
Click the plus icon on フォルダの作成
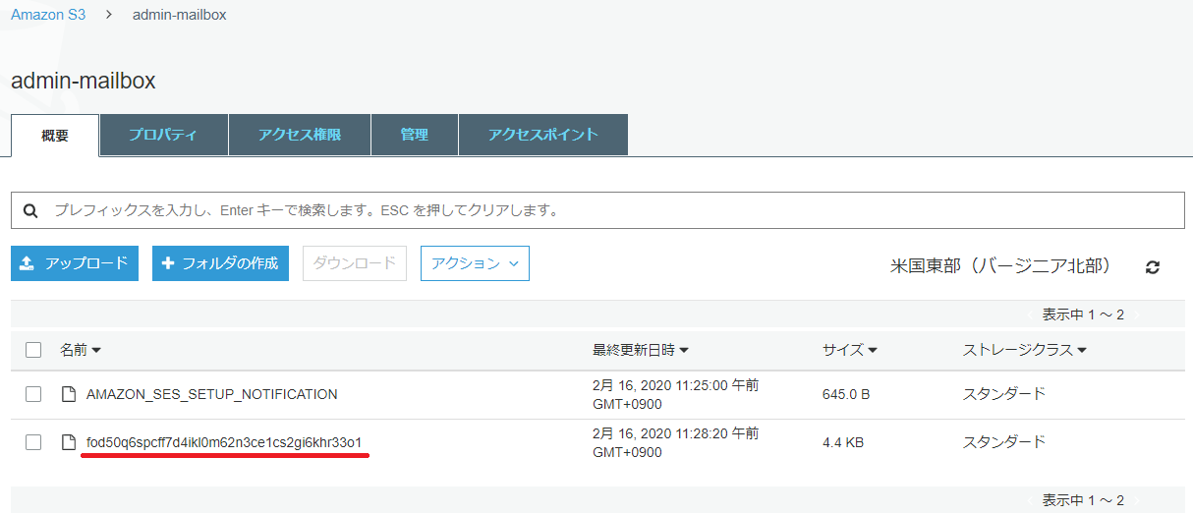tap(168, 263)
